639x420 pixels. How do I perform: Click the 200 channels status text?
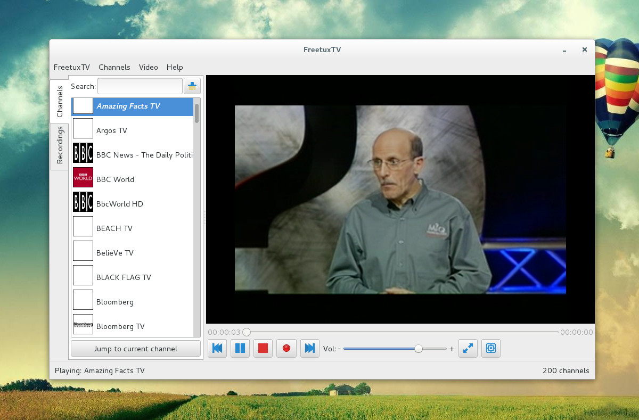[x=566, y=370]
